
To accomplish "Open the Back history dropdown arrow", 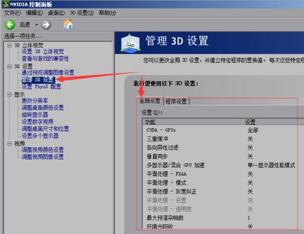I will 36,25.
